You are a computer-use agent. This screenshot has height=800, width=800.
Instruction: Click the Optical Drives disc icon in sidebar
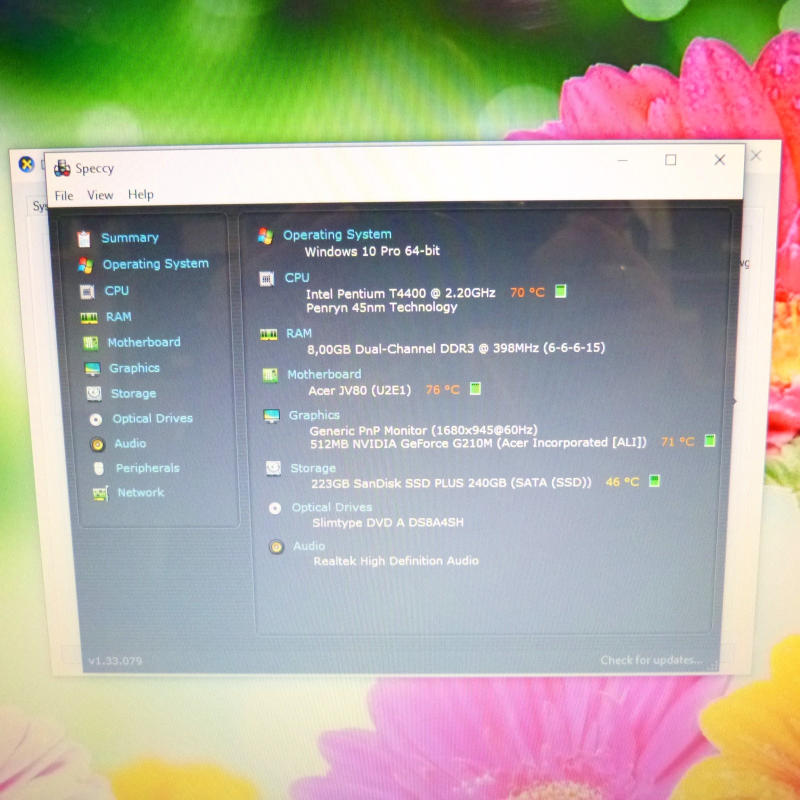point(95,419)
